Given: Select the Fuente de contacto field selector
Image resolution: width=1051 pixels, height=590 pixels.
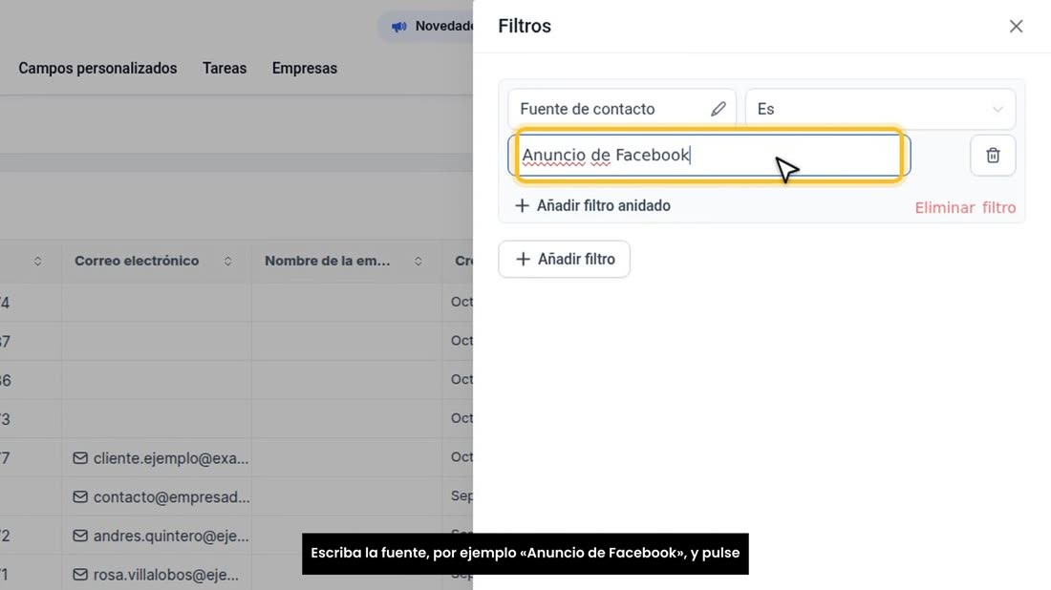Looking at the screenshot, I should tap(621, 109).
